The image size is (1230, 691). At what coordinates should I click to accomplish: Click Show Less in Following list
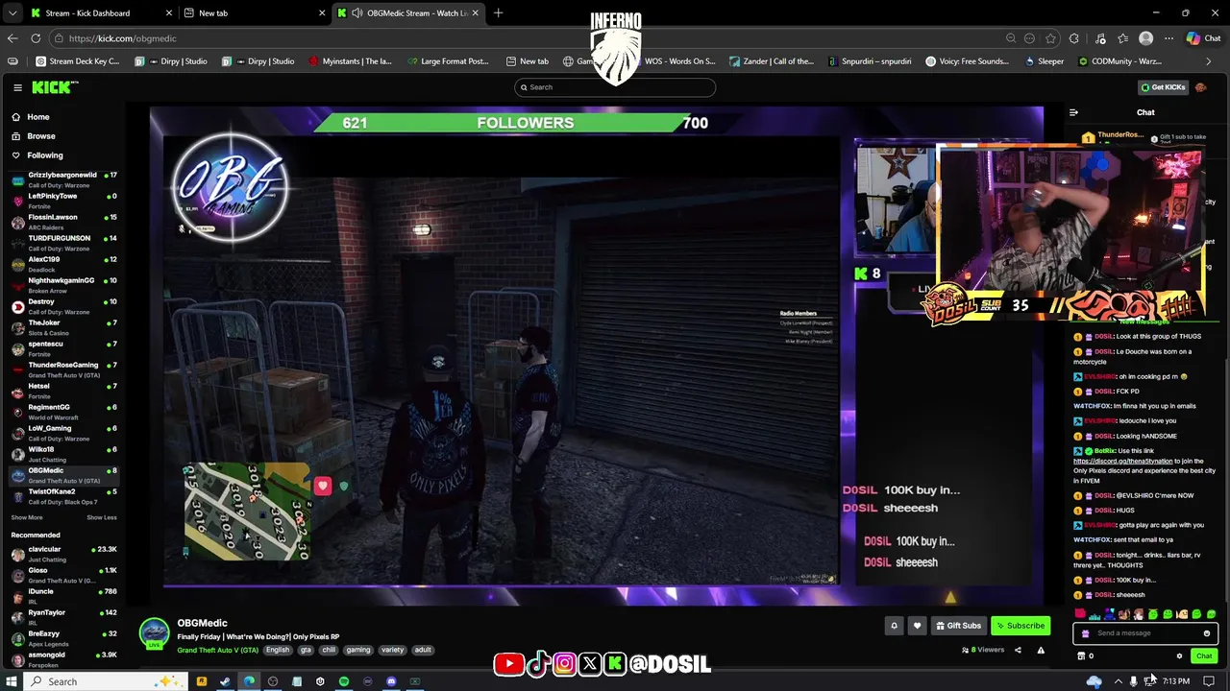102,517
